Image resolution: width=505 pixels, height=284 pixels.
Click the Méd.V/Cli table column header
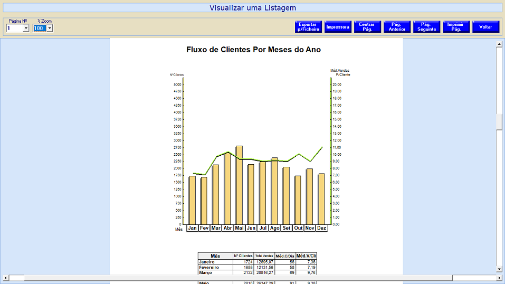(306, 256)
